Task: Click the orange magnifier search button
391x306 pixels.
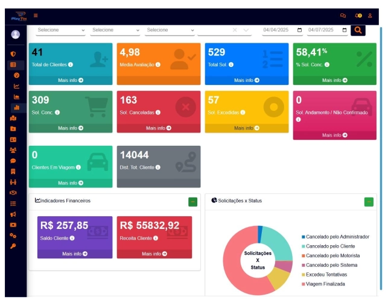Action: [x=358, y=30]
